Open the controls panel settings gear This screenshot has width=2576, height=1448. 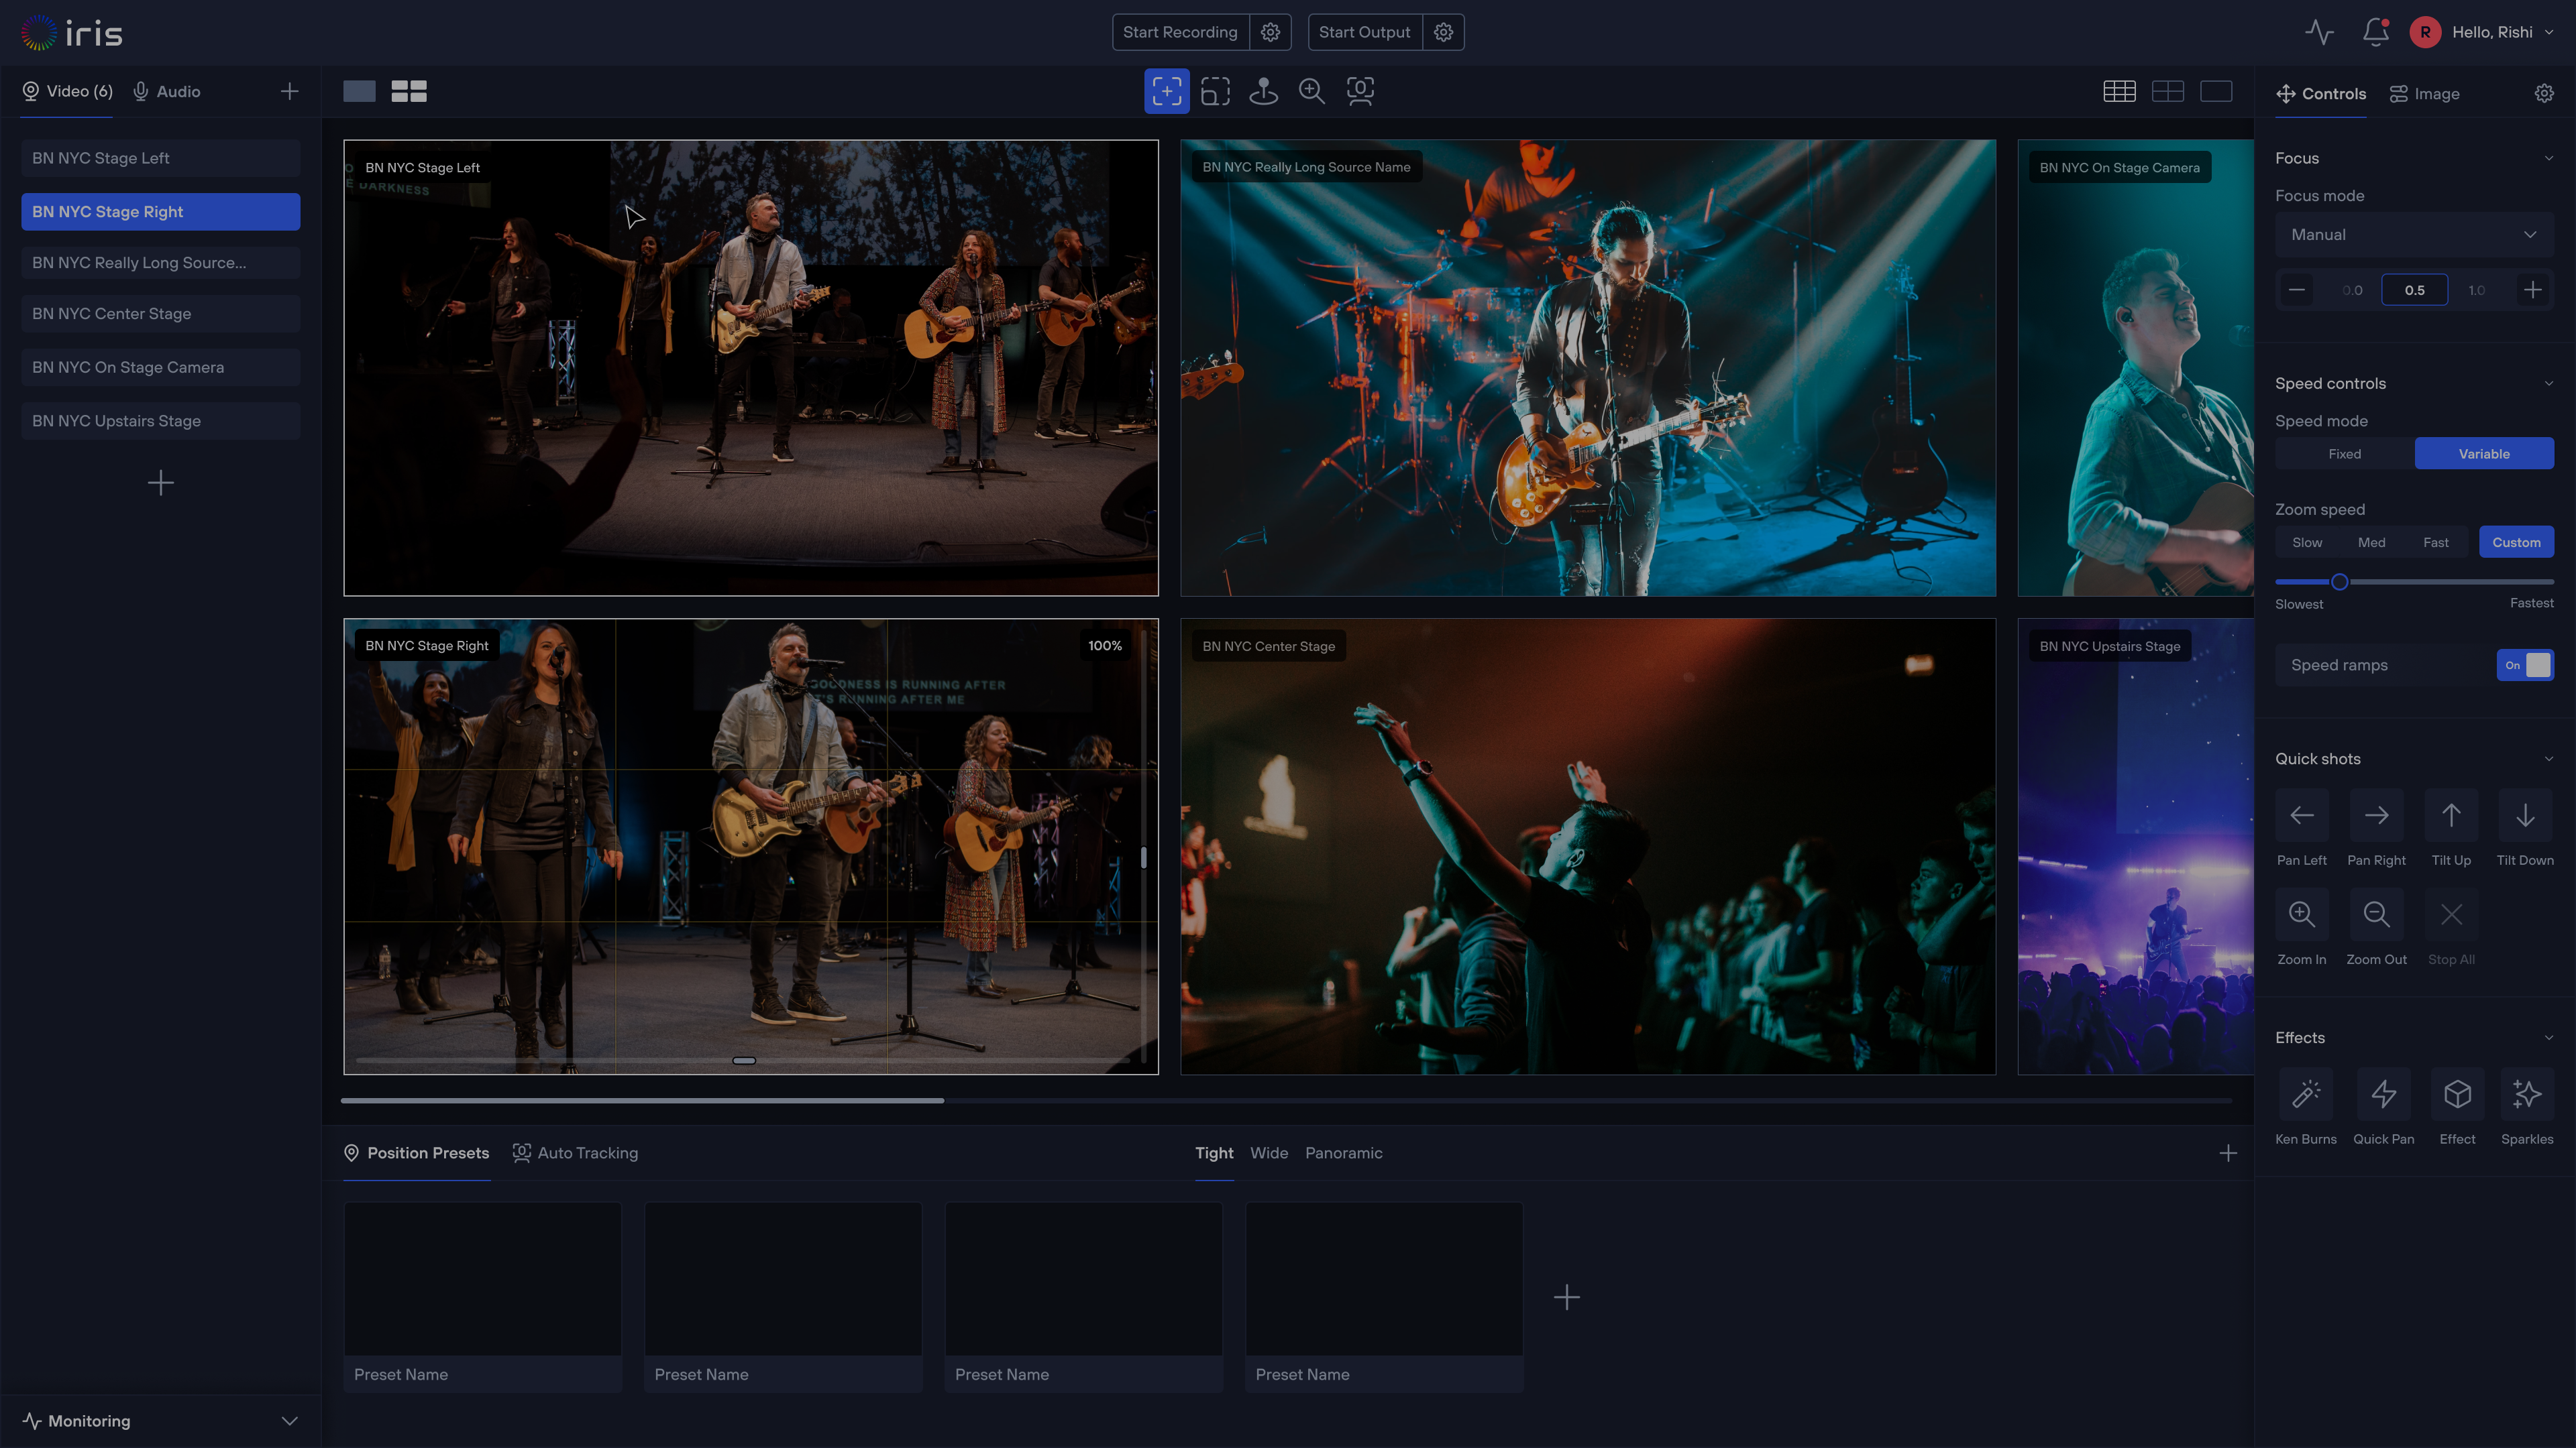point(2544,93)
